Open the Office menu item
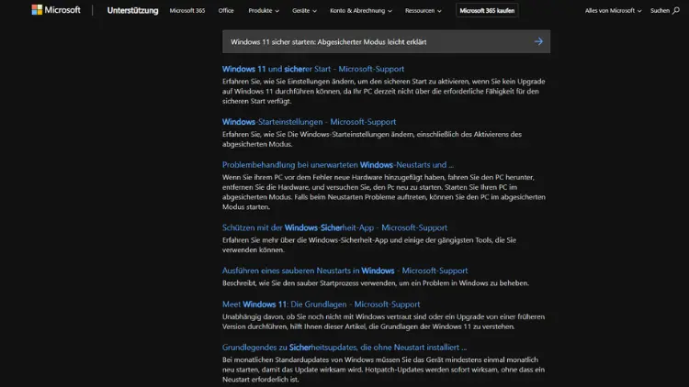The image size is (689, 387). (x=226, y=10)
